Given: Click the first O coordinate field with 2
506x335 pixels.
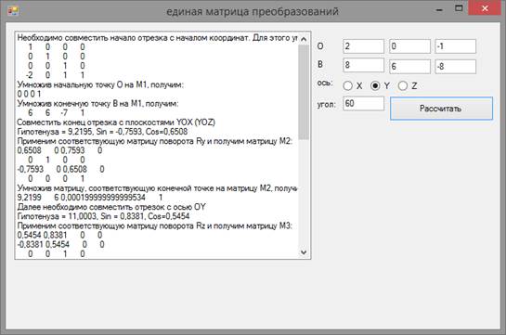Looking at the screenshot, I should pos(363,46).
